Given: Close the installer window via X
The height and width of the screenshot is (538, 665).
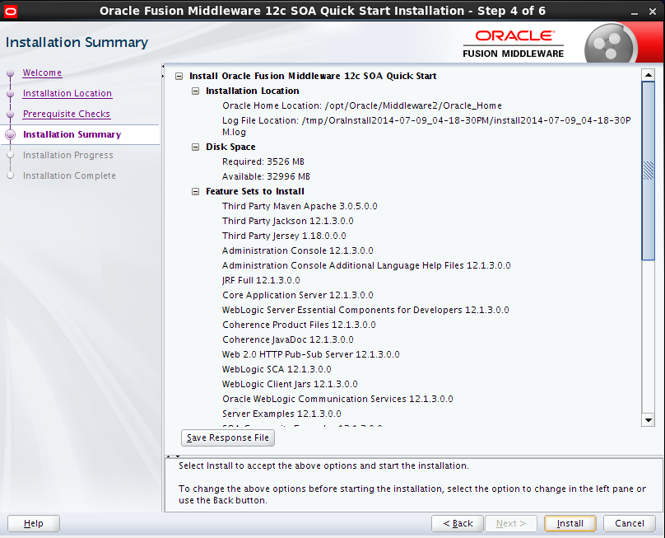Looking at the screenshot, I should [653, 12].
